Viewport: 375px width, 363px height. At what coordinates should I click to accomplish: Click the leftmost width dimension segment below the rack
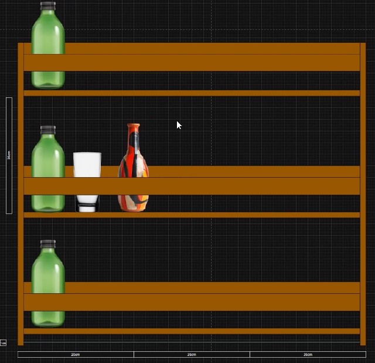coord(76,354)
